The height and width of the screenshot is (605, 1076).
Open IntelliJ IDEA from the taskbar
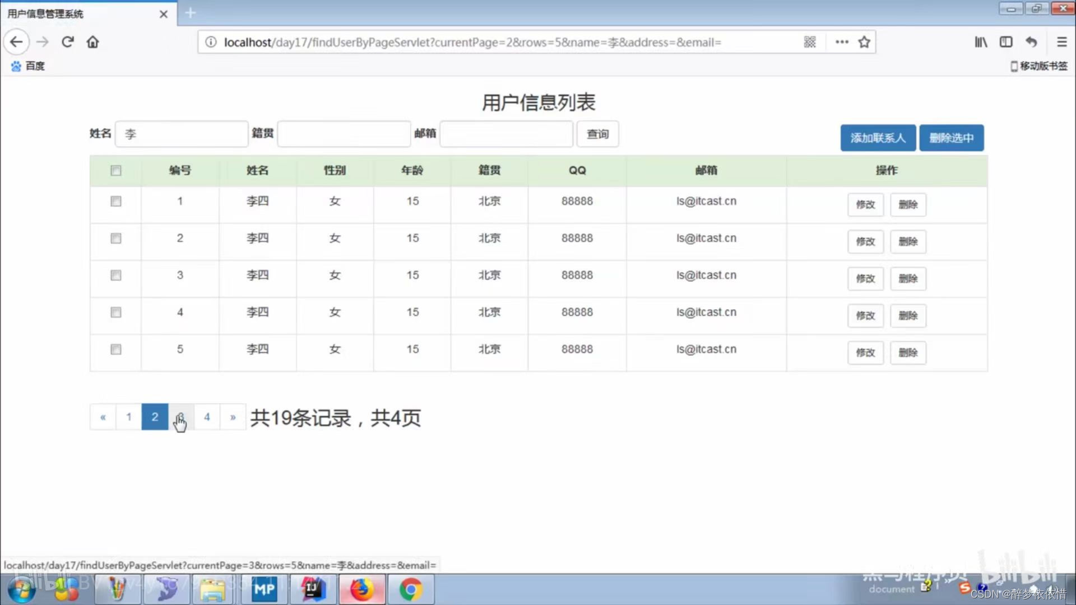pyautogui.click(x=313, y=589)
